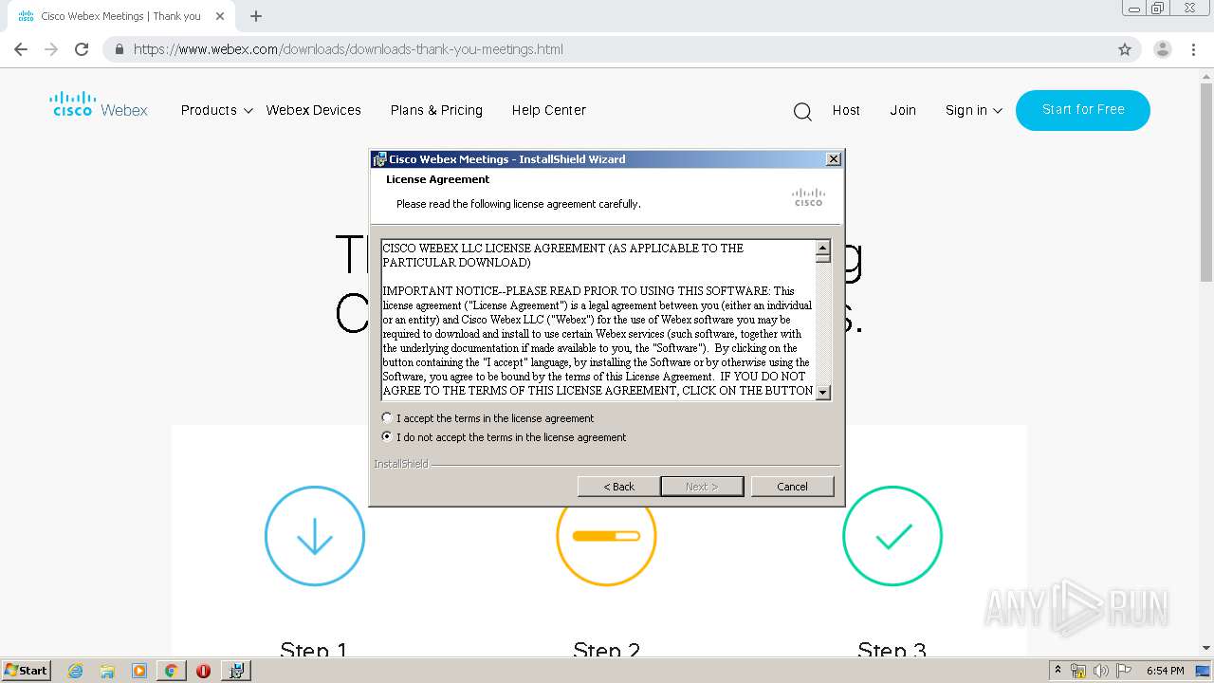Image resolution: width=1214 pixels, height=683 pixels.
Task: Click inside the license agreement text box
Action: click(598, 320)
